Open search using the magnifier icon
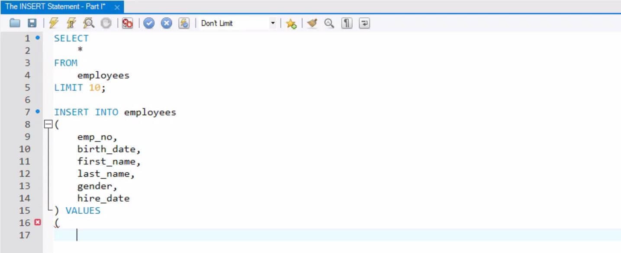Image resolution: width=621 pixels, height=253 pixels. [x=329, y=23]
